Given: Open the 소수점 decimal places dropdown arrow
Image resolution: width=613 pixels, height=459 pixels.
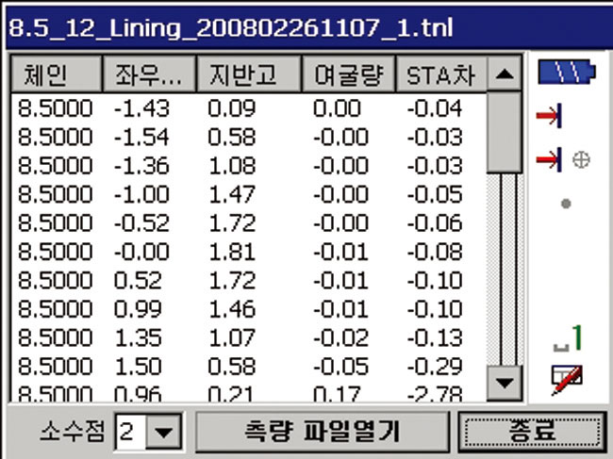Looking at the screenshot, I should 164,434.
